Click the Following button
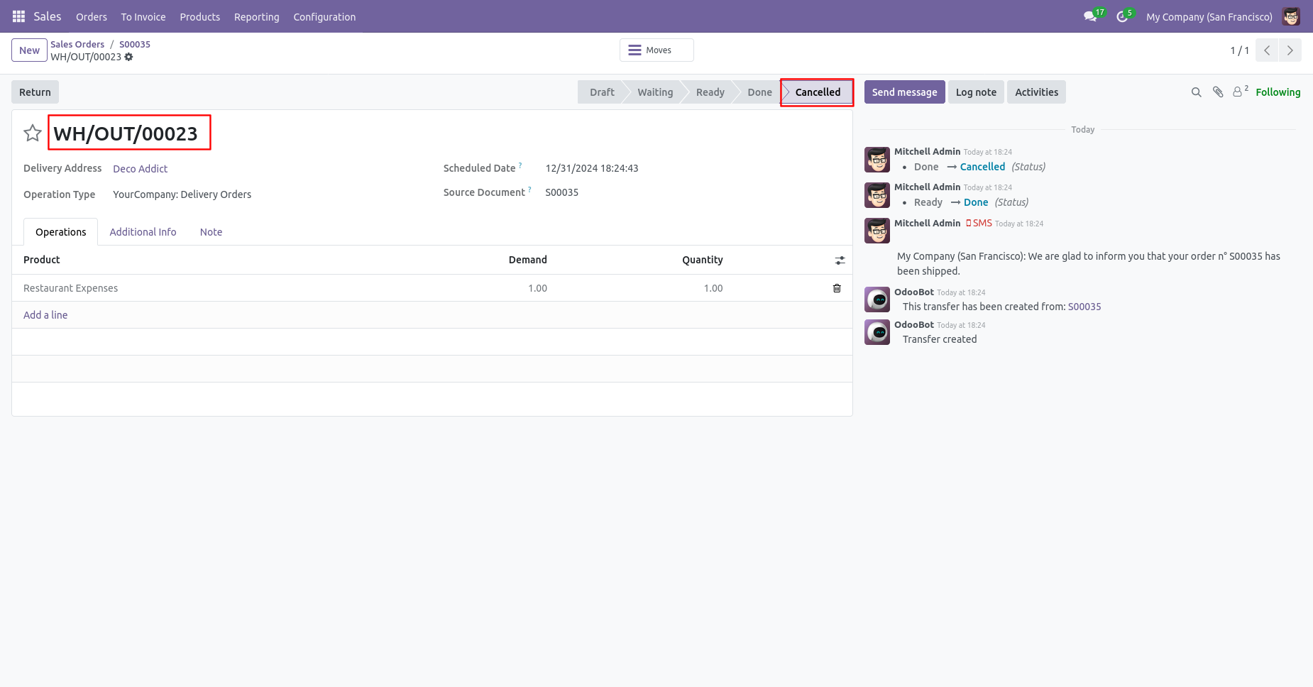 (x=1278, y=92)
